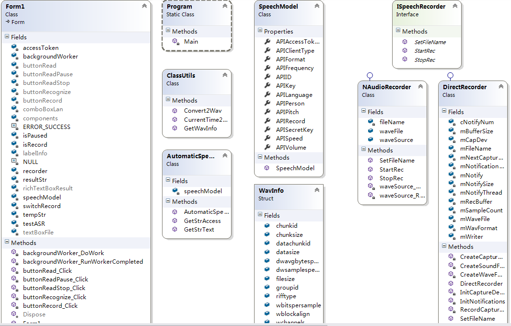Click the method icon beside SetFileName in ISpeechRecorder
The image size is (511, 326).
coord(405,42)
